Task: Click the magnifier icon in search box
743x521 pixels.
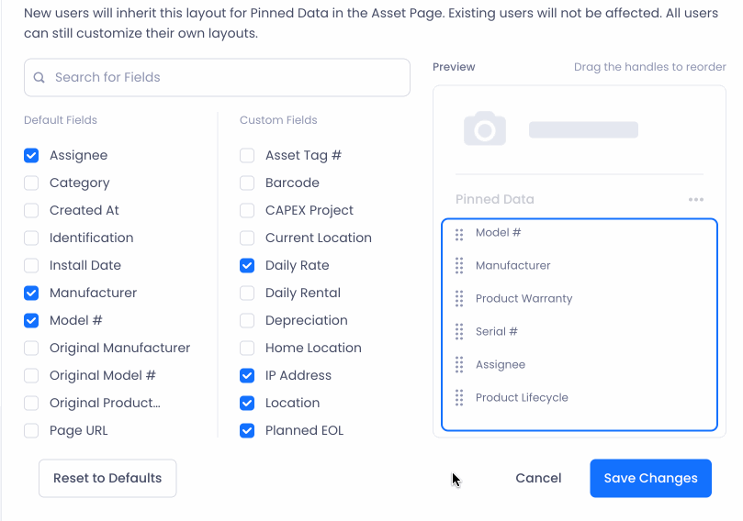Action: click(39, 78)
